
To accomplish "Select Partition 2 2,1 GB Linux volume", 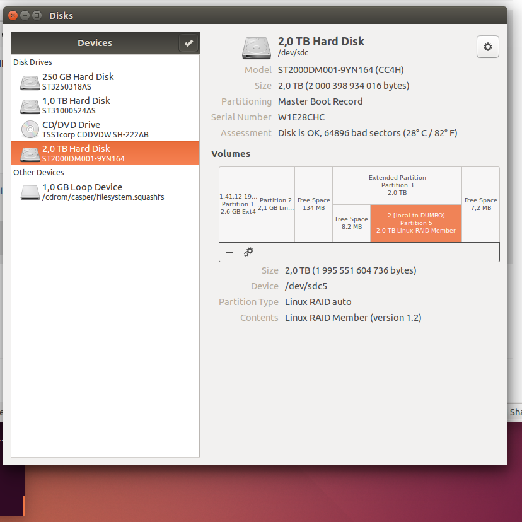I will coord(275,204).
